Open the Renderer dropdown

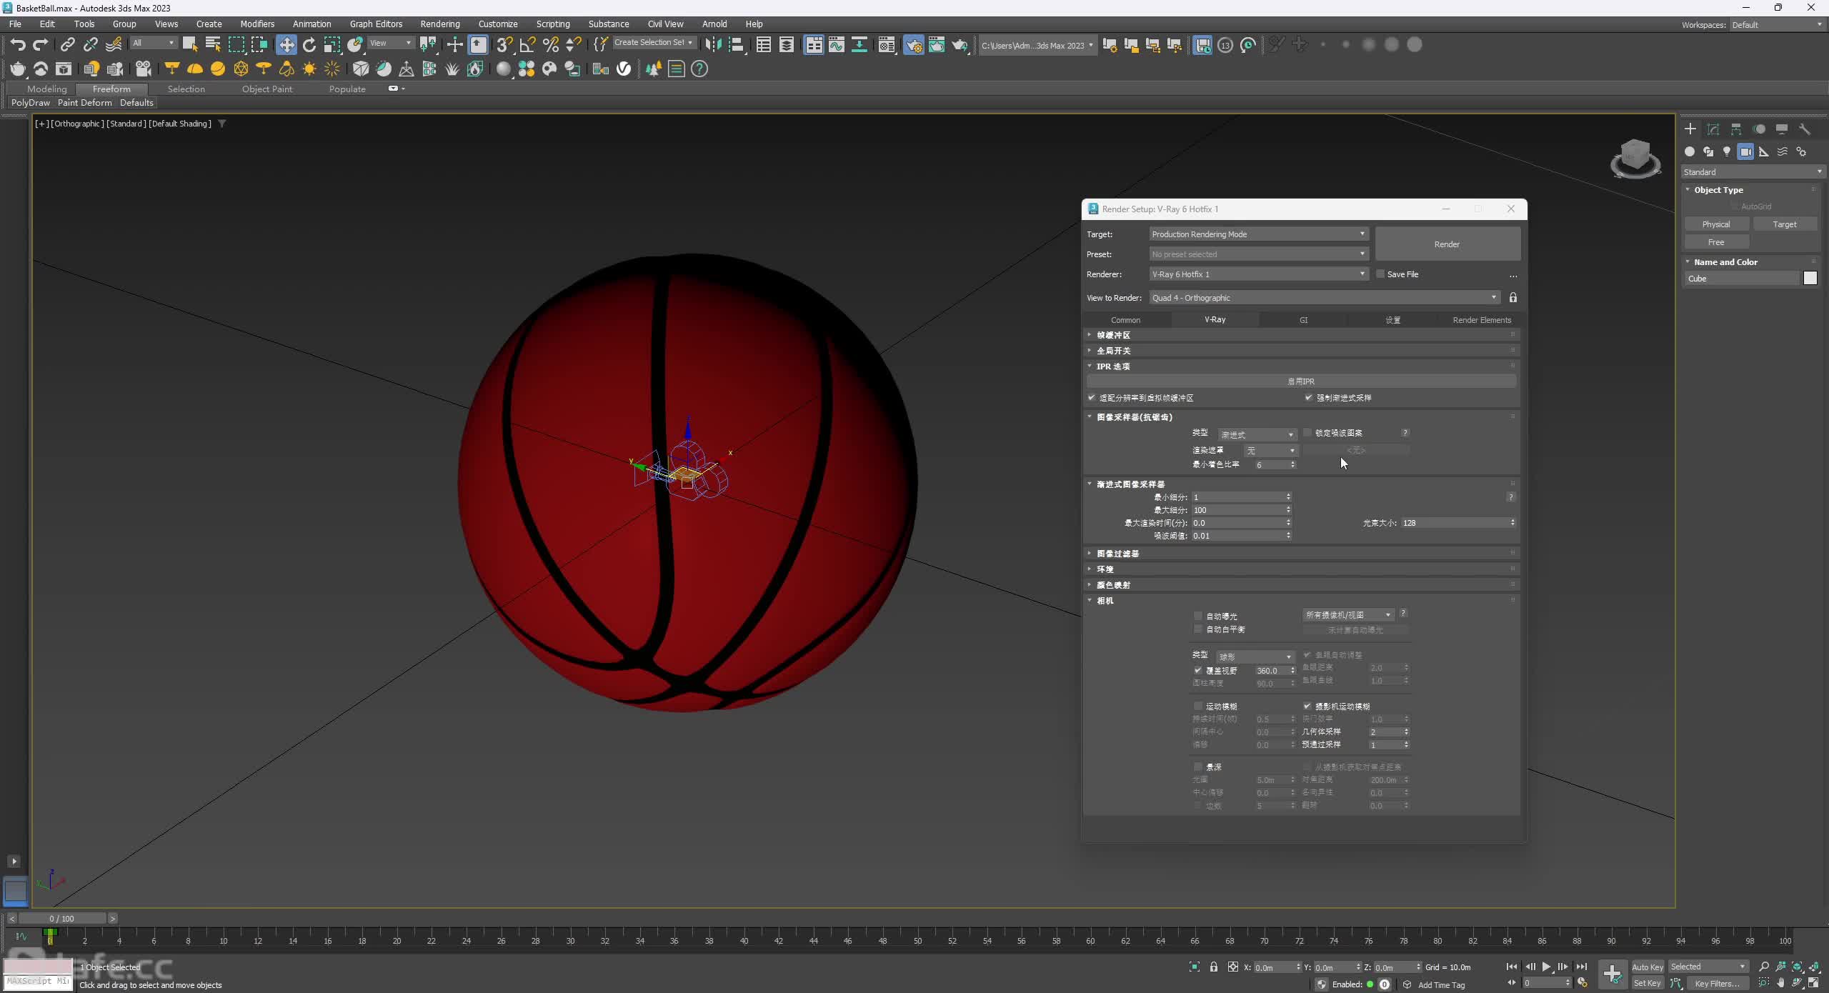[1258, 274]
